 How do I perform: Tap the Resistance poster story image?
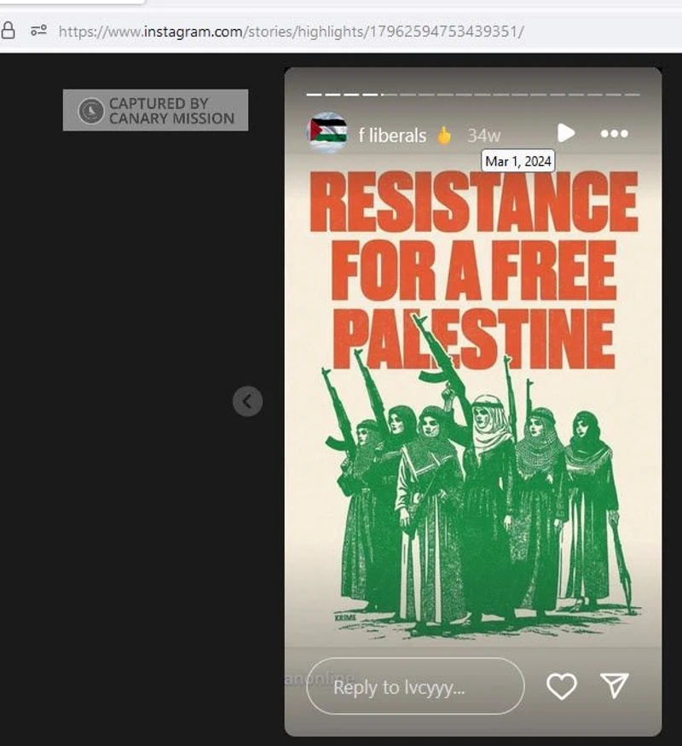pos(473,402)
